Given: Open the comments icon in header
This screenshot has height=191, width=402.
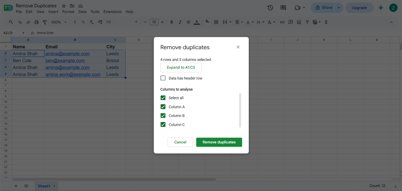Looking at the screenshot, I should (283, 8).
